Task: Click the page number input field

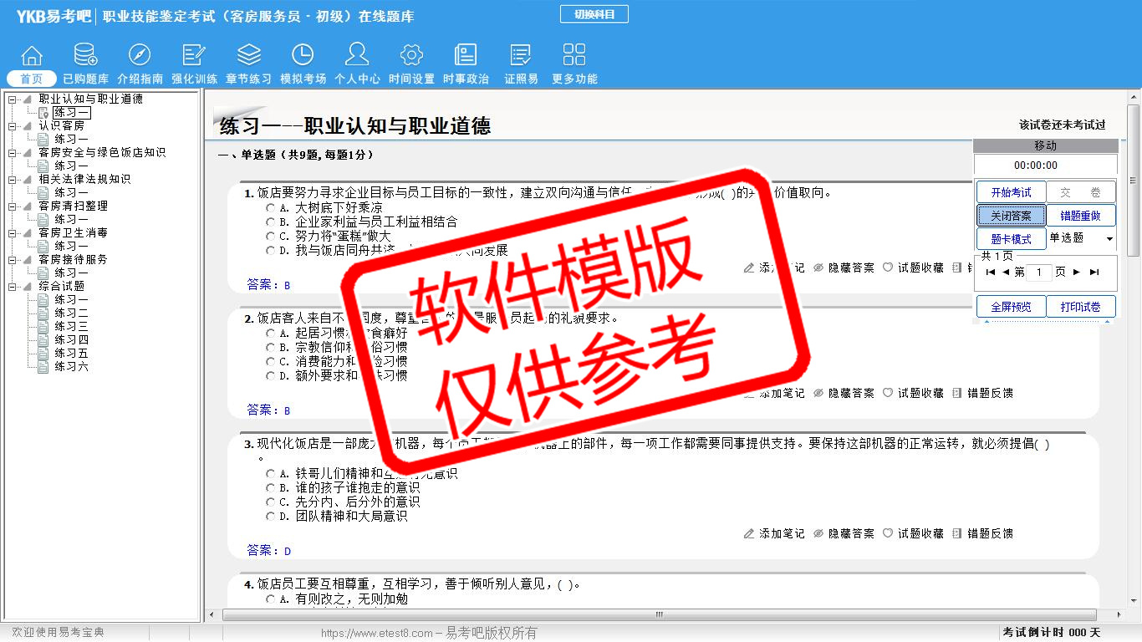Action: pyautogui.click(x=1039, y=273)
